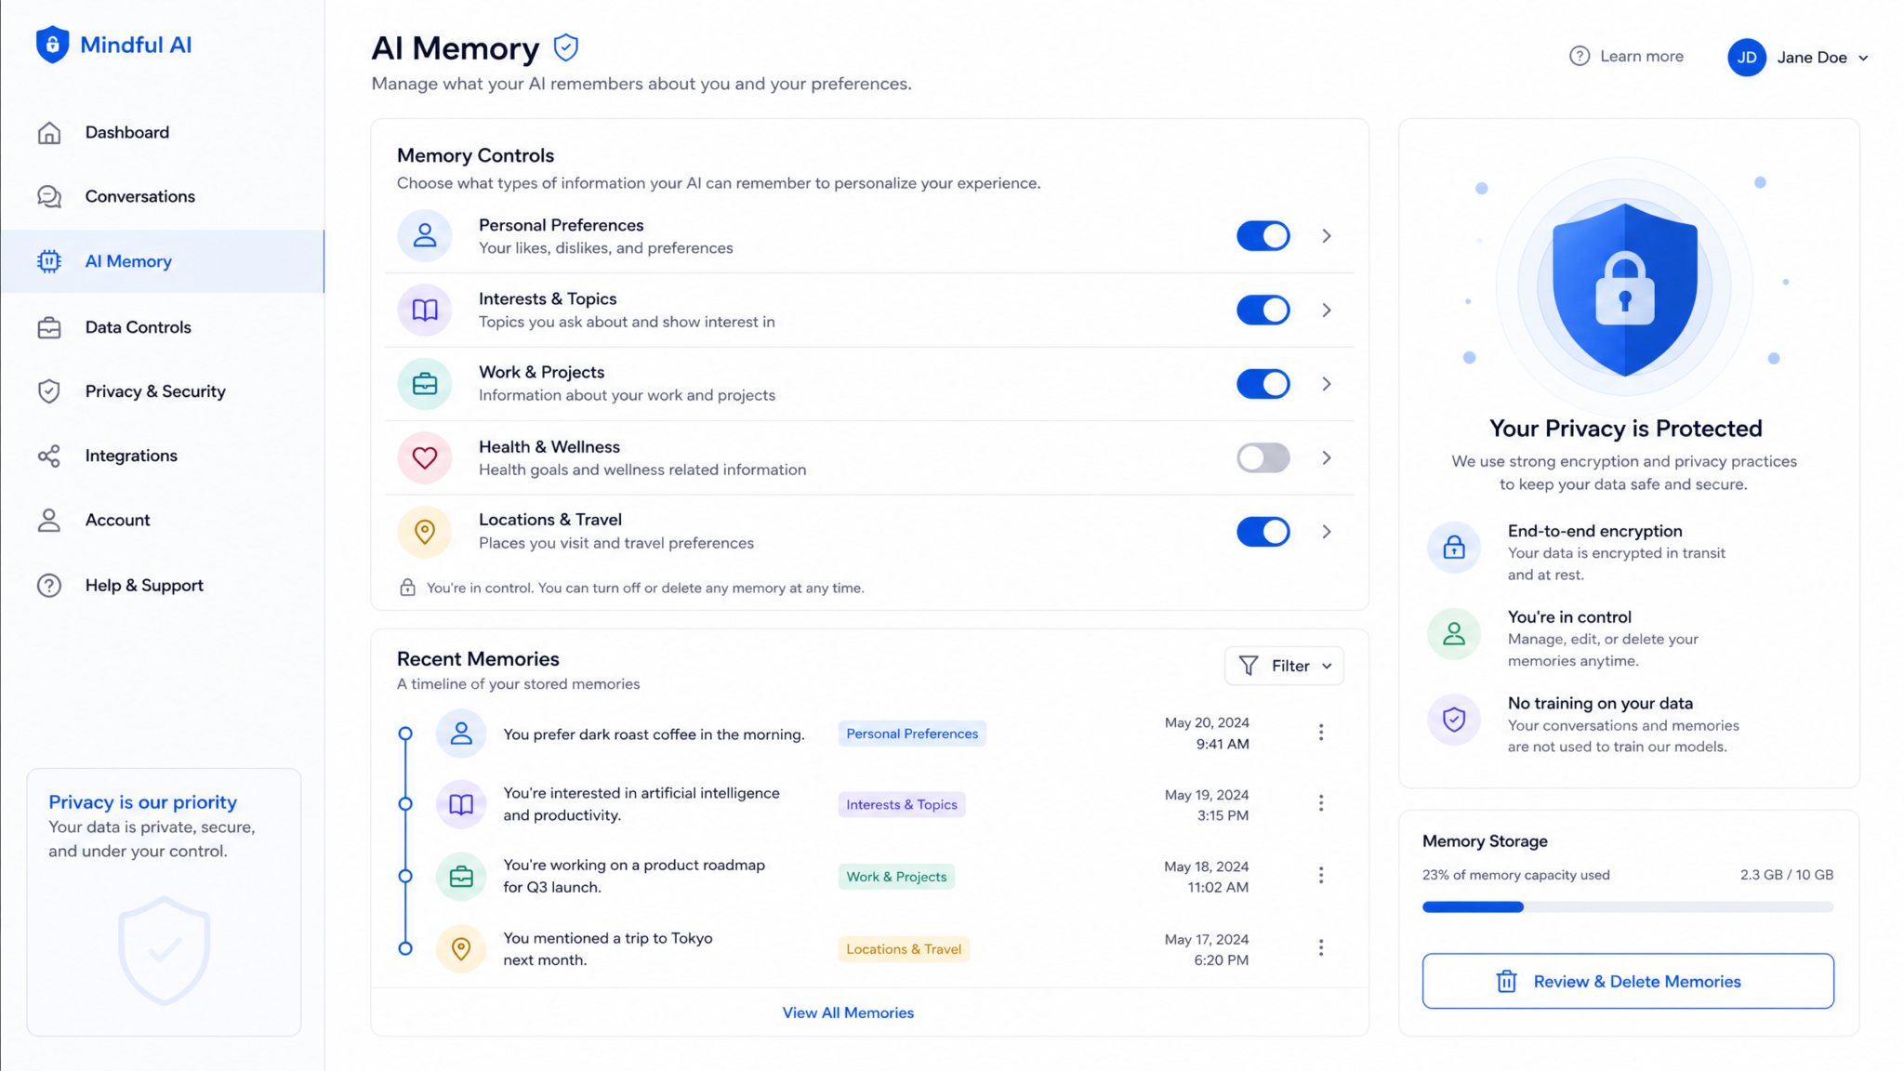
Task: Click the timeline marker for May 17 memory
Action: (405, 948)
